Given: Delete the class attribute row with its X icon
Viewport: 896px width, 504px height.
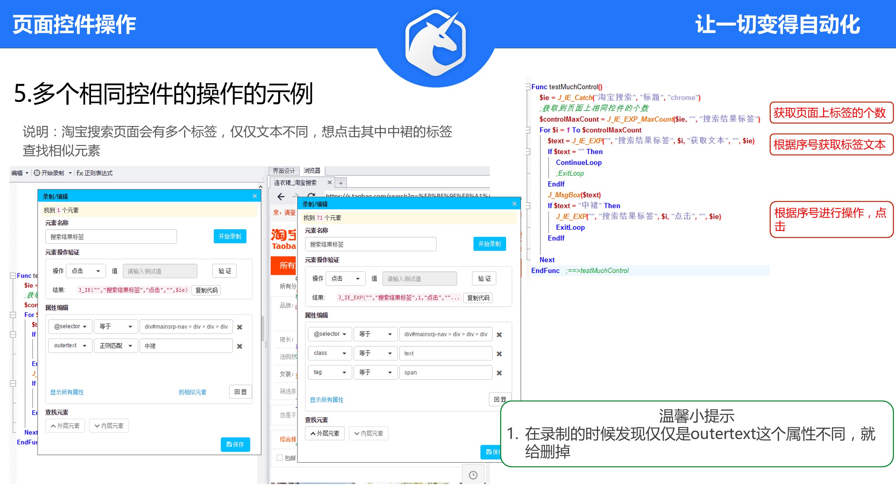Looking at the screenshot, I should [499, 354].
